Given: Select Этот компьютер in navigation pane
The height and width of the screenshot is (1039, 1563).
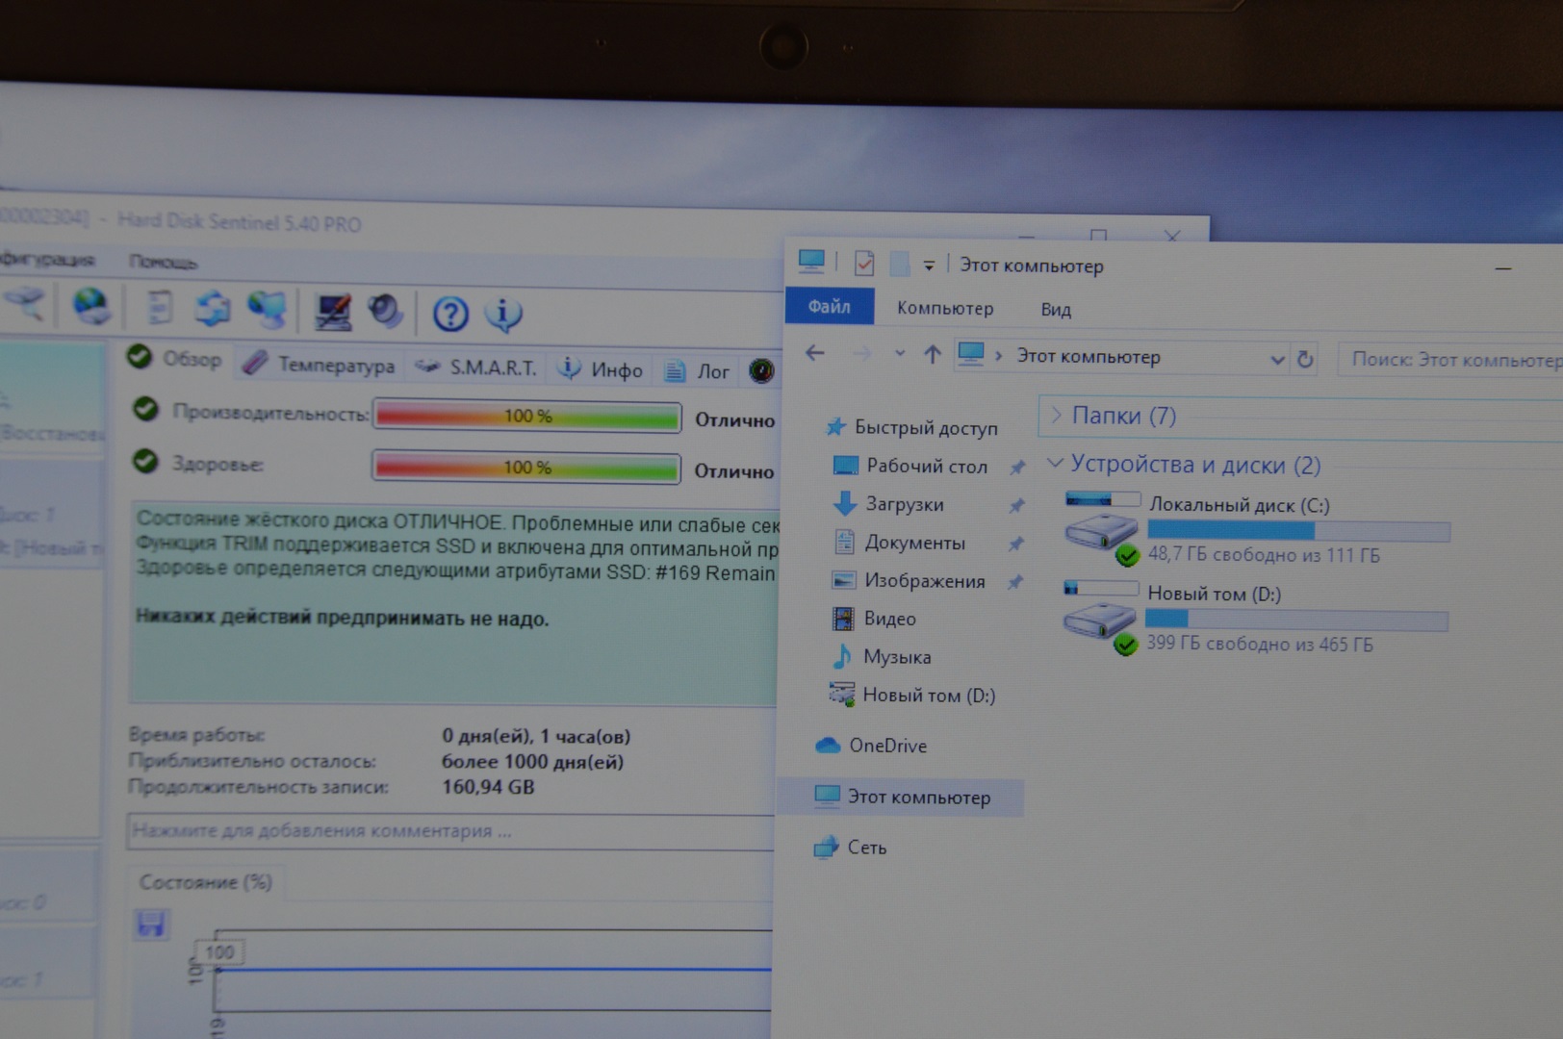Looking at the screenshot, I should (902, 797).
